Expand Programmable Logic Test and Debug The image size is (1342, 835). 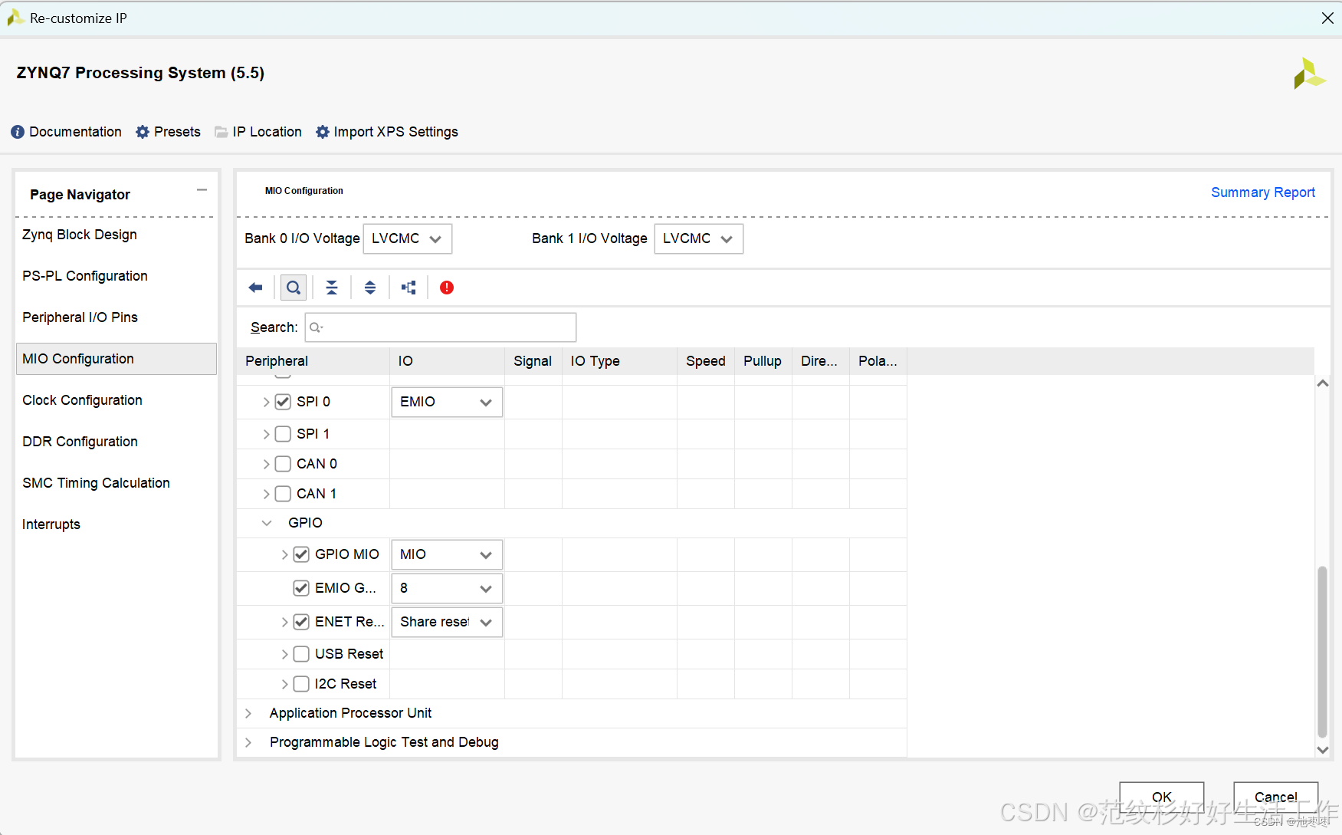[x=248, y=742]
